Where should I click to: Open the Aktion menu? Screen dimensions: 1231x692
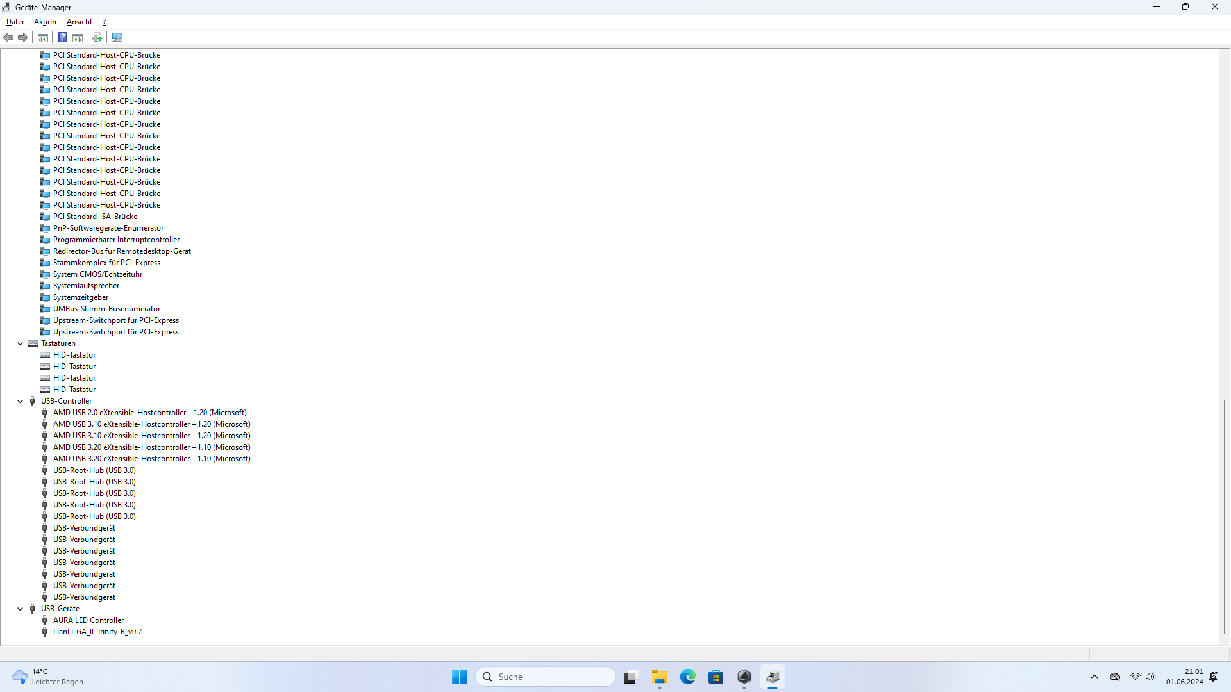[x=45, y=22]
